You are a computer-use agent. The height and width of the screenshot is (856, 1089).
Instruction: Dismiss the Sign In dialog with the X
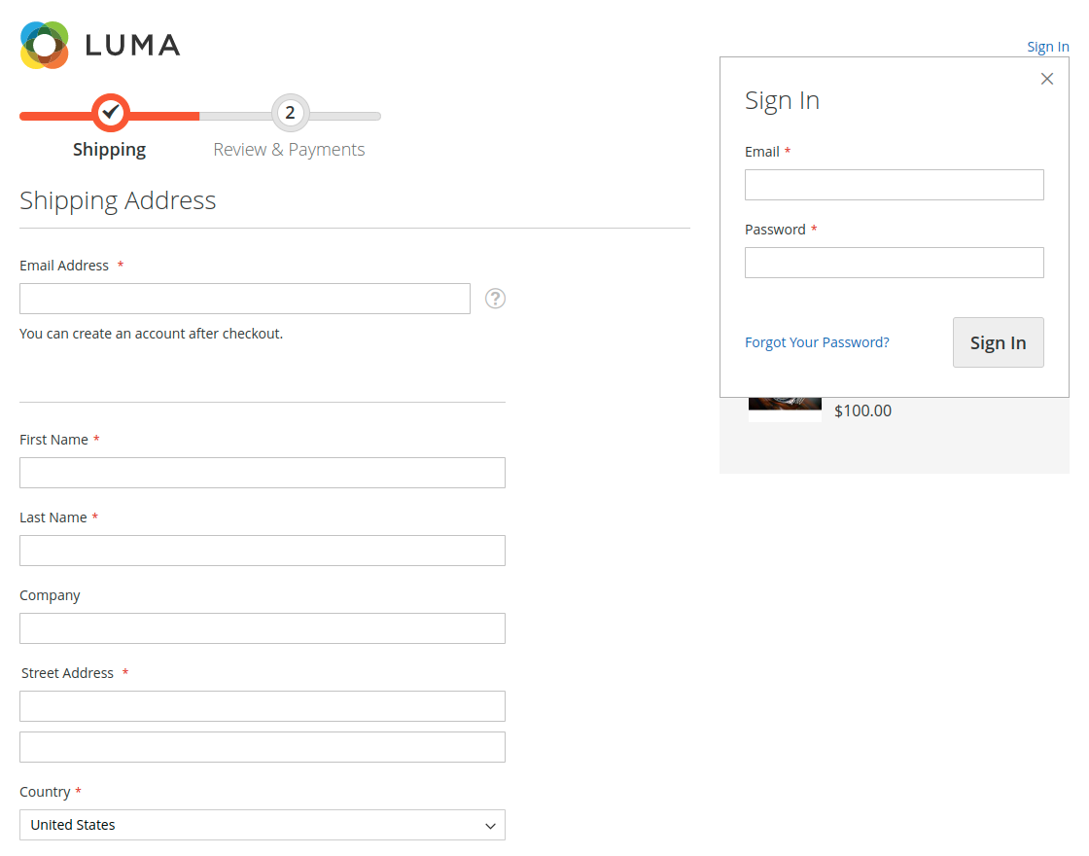[1047, 79]
